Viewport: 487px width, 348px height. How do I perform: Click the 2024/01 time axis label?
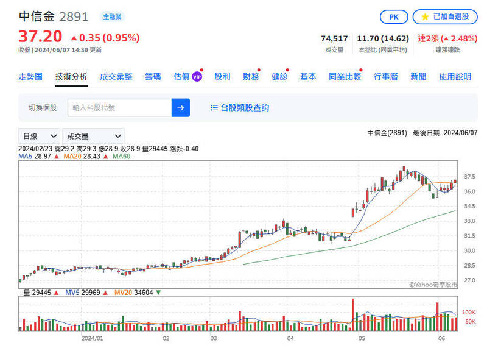[92, 338]
